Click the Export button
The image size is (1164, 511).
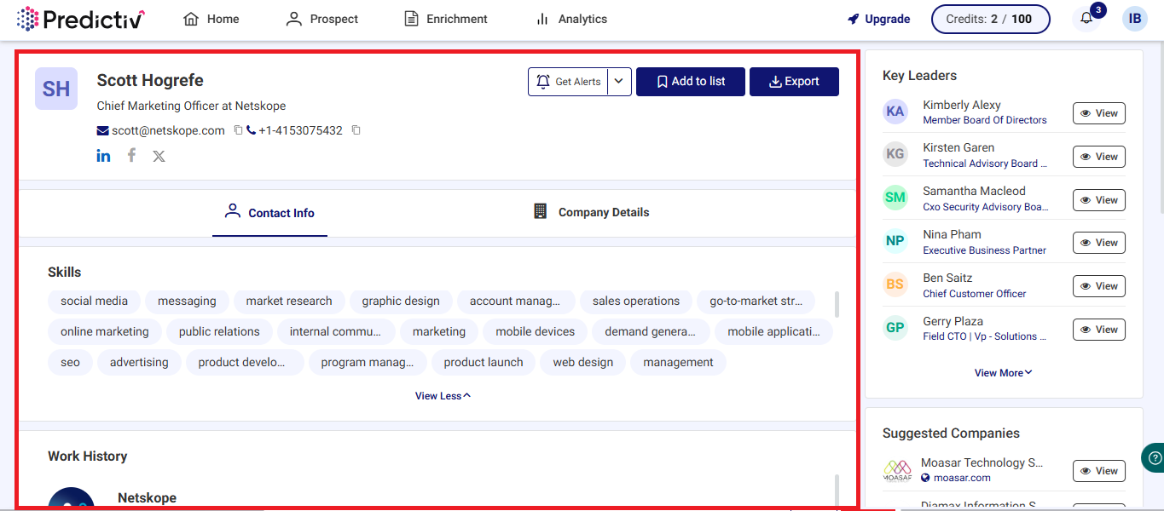[x=794, y=82]
